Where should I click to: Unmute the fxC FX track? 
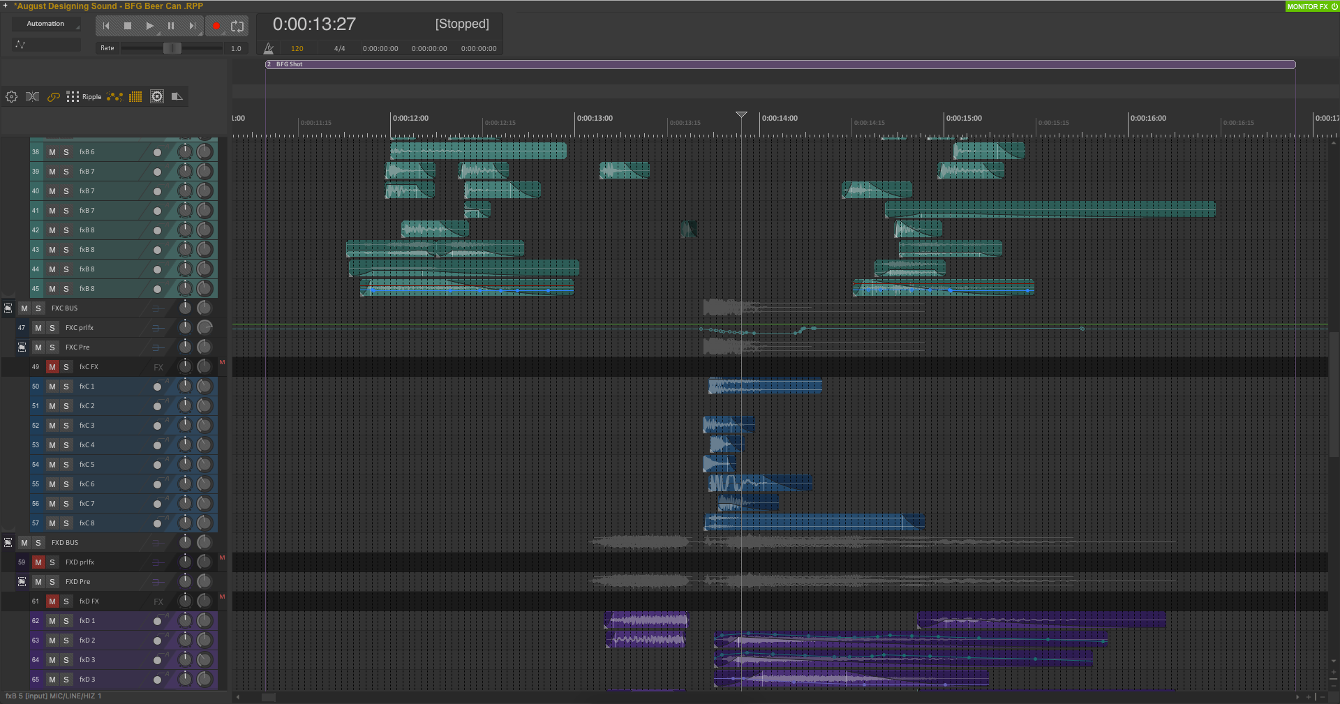(x=52, y=367)
